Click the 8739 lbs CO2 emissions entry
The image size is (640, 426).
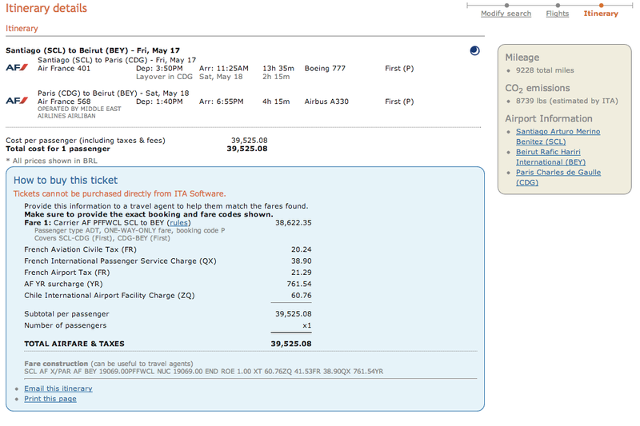click(567, 101)
